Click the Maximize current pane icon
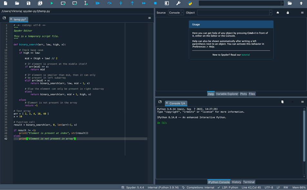 tap(167, 3)
